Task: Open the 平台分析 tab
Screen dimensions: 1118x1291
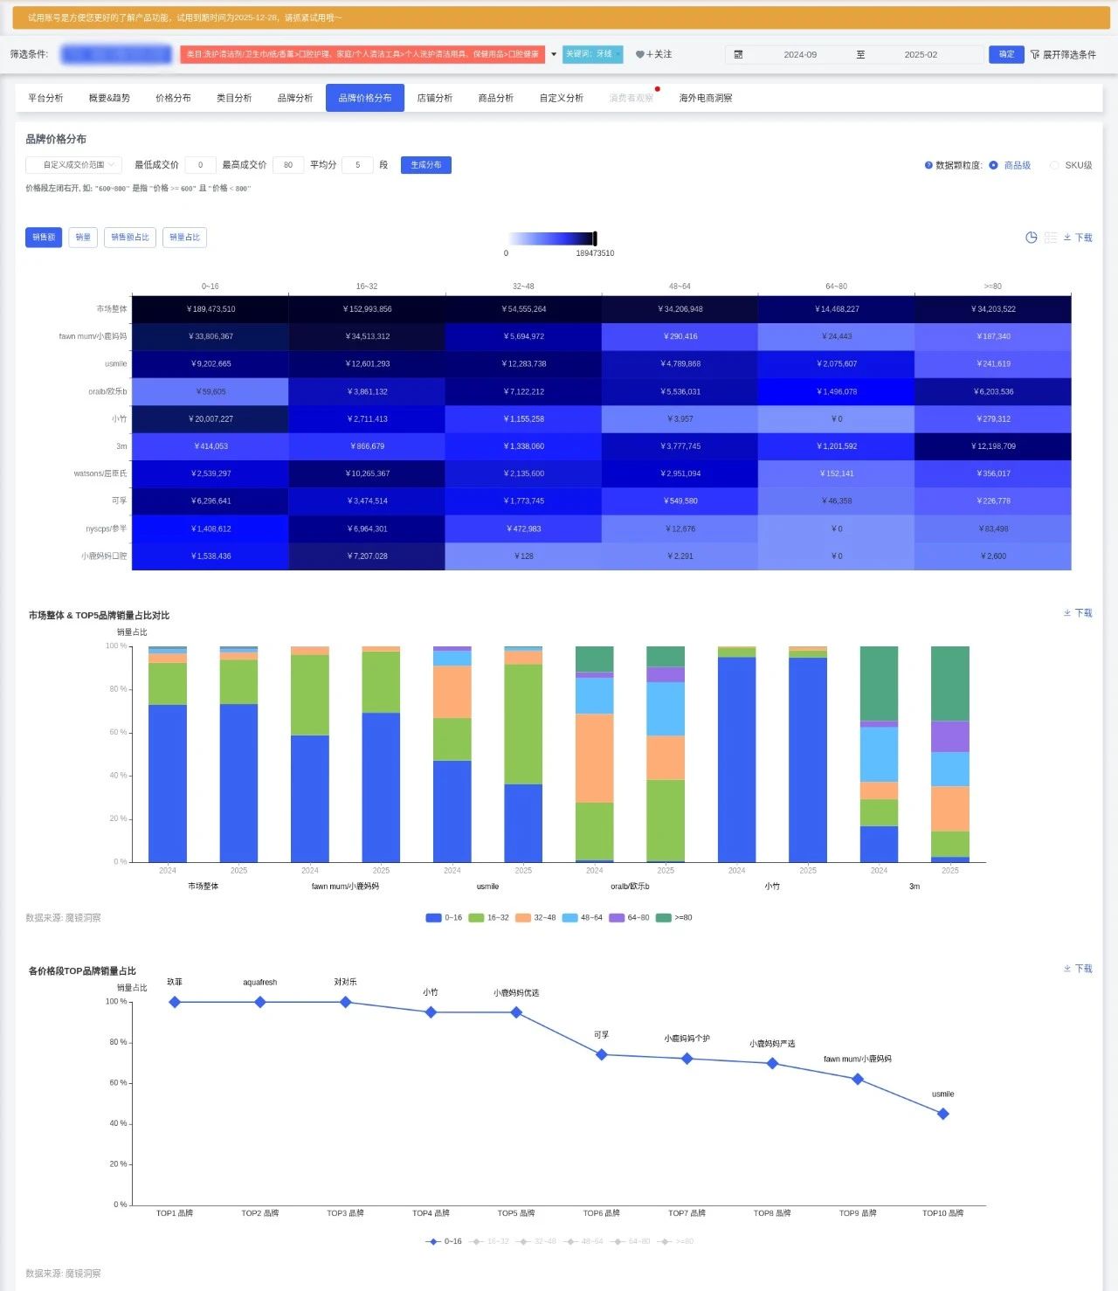Action: pyautogui.click(x=45, y=98)
